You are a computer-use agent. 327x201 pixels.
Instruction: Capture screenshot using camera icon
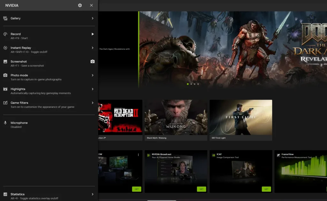(x=92, y=61)
